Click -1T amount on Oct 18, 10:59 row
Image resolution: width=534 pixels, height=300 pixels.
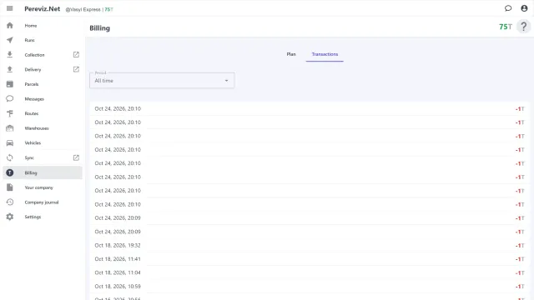coord(520,287)
